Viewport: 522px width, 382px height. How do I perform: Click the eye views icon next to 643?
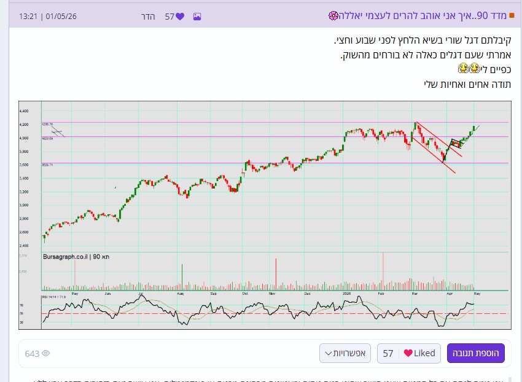coord(46,353)
